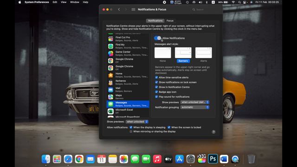Open Finder from the dock
297x167 pixels.
(x=46, y=159)
